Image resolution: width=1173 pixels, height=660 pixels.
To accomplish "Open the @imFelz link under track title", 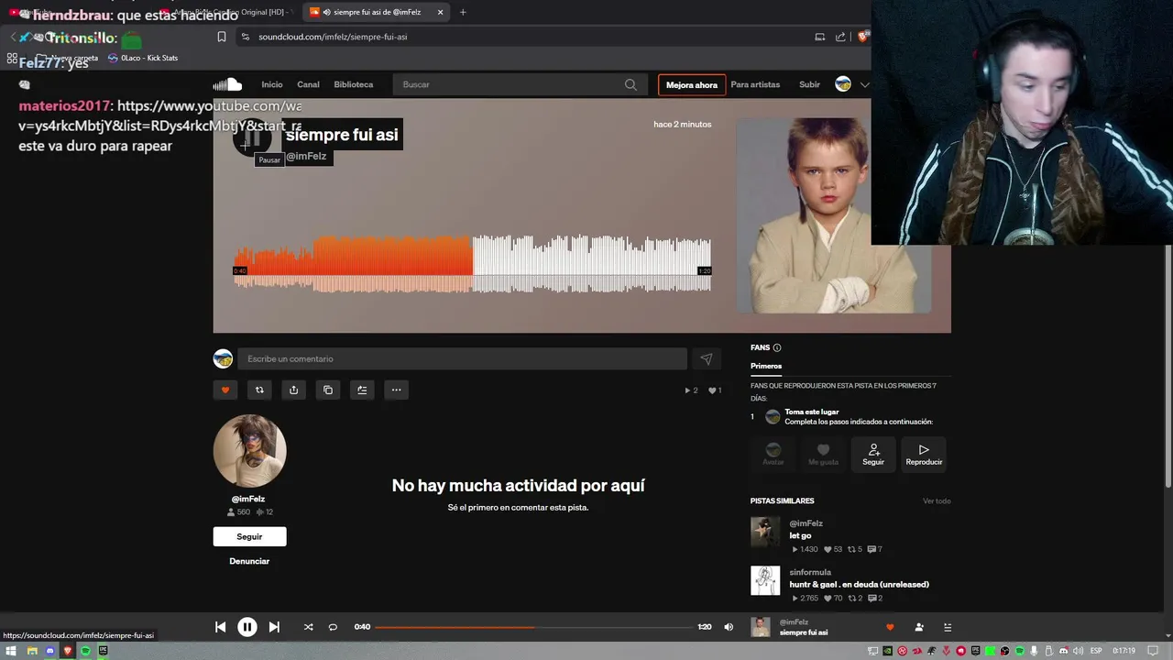I will (306, 157).
